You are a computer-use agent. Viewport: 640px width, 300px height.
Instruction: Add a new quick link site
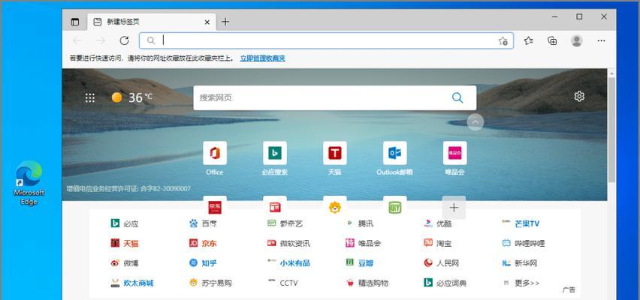(x=454, y=208)
